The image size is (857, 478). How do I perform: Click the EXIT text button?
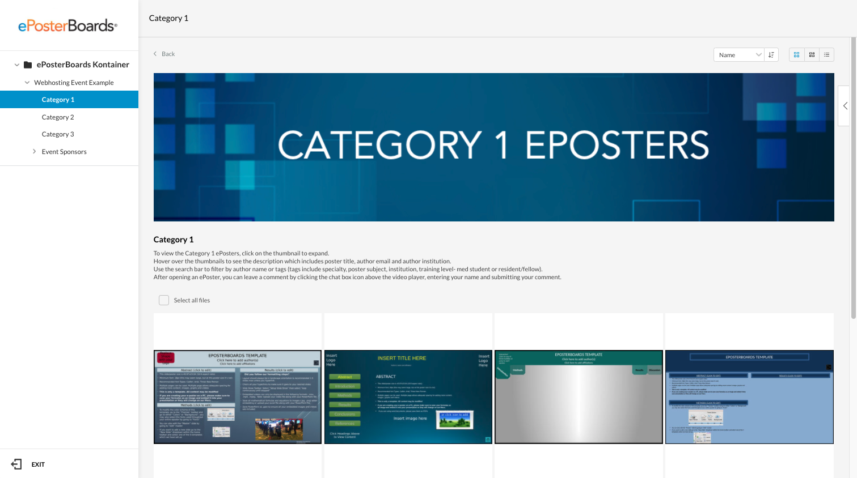[x=38, y=464]
